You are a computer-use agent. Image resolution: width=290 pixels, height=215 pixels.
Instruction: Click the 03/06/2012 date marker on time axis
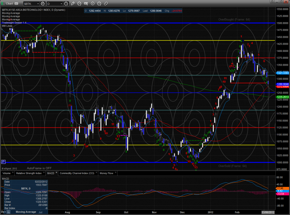pyautogui.click(x=268, y=212)
